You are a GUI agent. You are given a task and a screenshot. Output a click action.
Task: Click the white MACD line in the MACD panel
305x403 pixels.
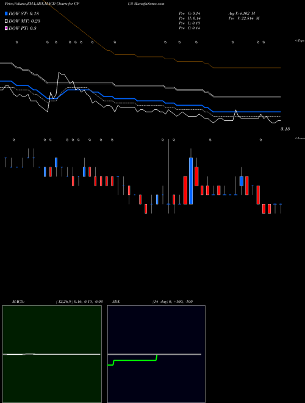[51, 354]
